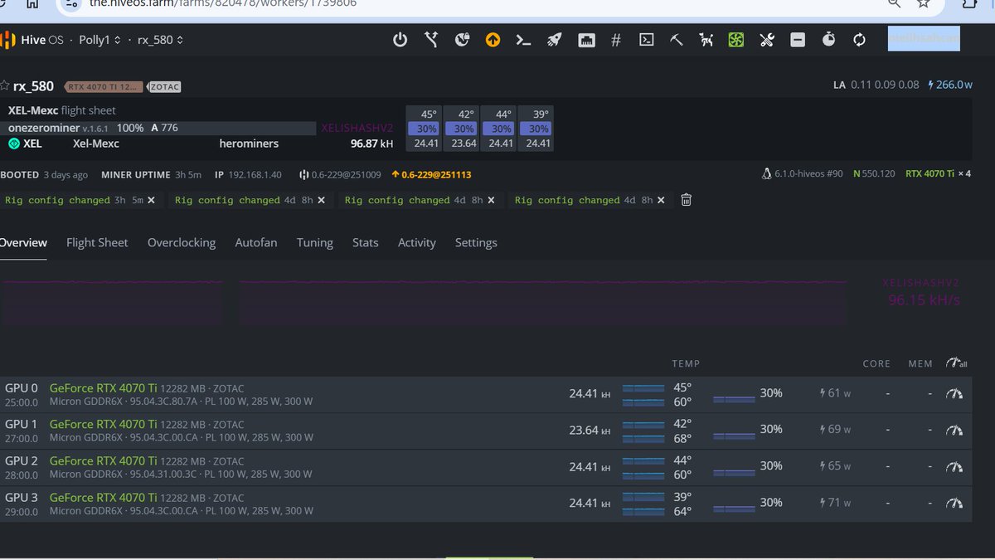
Task: Open the Settings tab
Action: (x=476, y=242)
